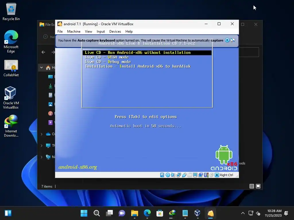The image size is (294, 220).
Task: Open taskbar Search
Action: point(96,213)
